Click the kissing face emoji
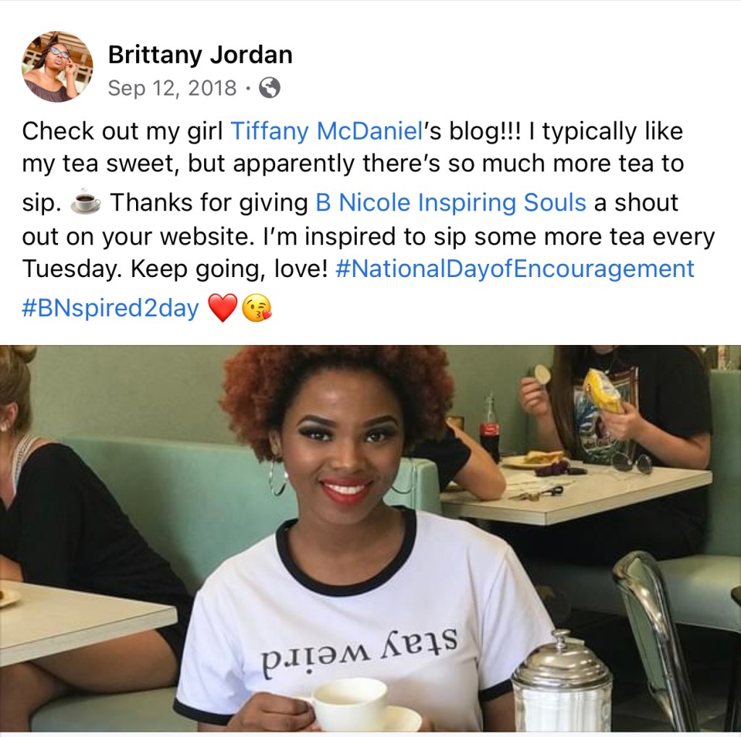This screenshot has height=737, width=741. pyautogui.click(x=257, y=308)
